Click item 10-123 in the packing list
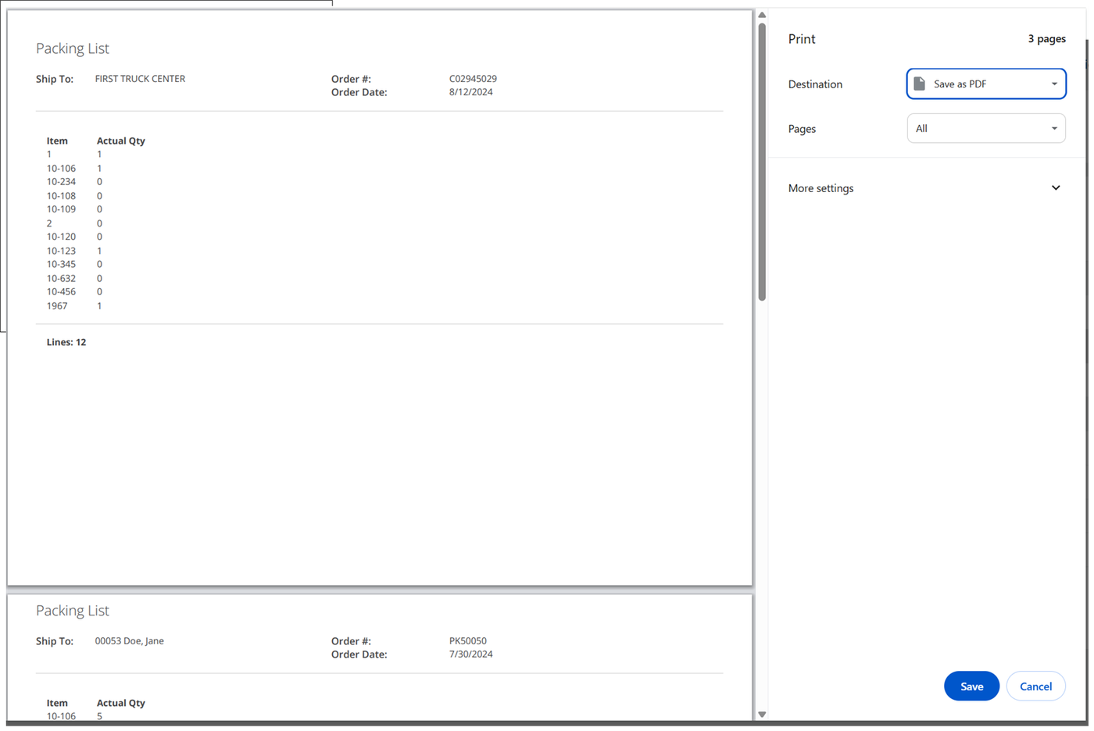Screen dimensions: 1094x731 click(61, 251)
